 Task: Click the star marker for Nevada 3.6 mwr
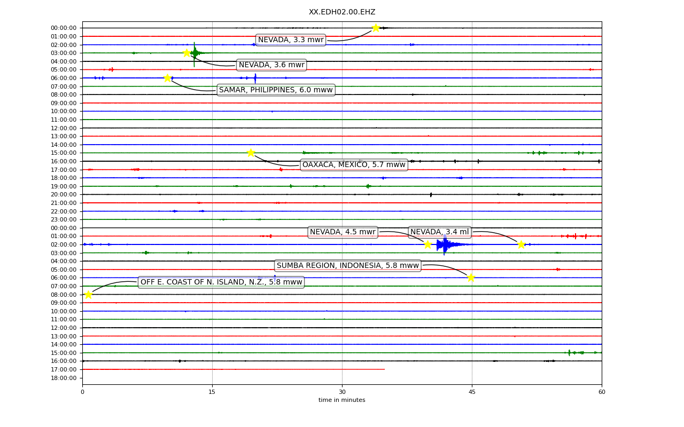(186, 53)
